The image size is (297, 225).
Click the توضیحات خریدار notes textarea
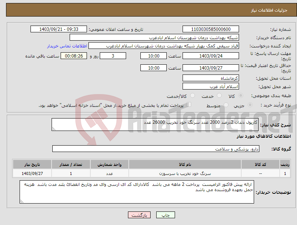tap(137, 192)
